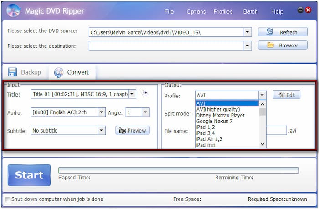Minimize the Magic DVD Ripper window
This screenshot has width=319, height=209.
click(300, 10)
